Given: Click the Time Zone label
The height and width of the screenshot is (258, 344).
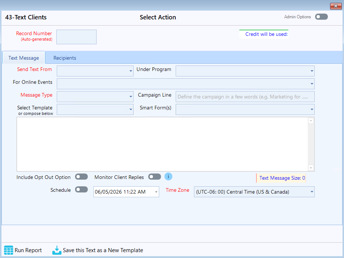Looking at the screenshot, I should click(177, 190).
